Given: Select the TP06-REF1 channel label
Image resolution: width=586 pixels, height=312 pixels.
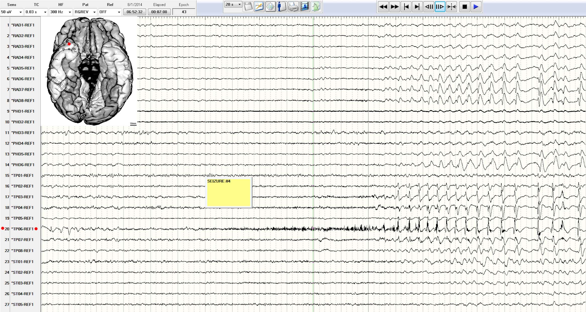Looking at the screenshot, I should point(23,229).
